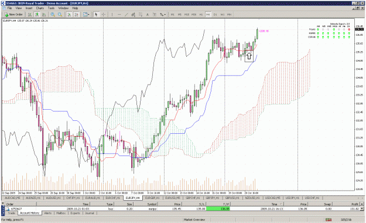Viewport: 366px width, 223px height.
Task: Switch chart to line chart type
Action: pyautogui.click(x=44, y=15)
